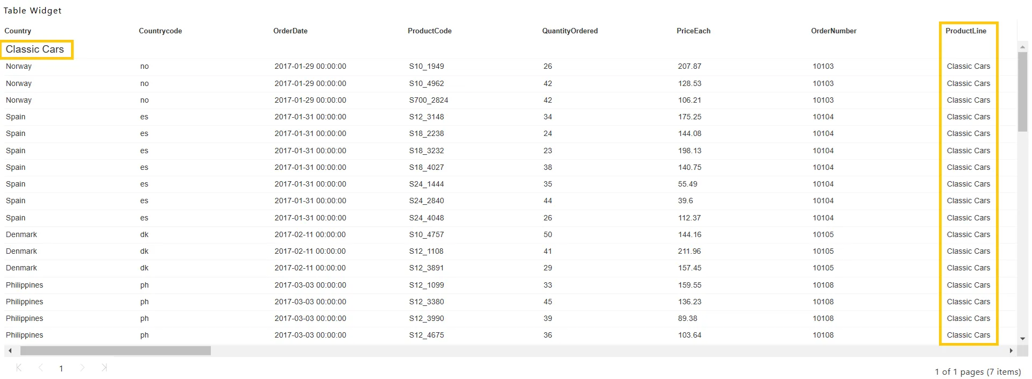Click vertical scrollbar down arrow

[x=1023, y=339]
